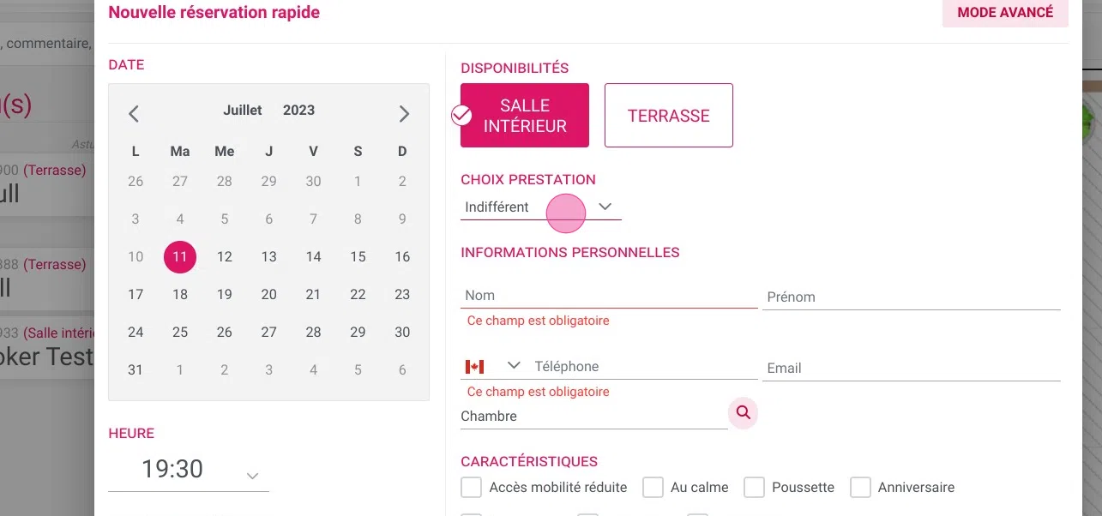Focus the Email input field
This screenshot has height=516, width=1102.
point(912,369)
